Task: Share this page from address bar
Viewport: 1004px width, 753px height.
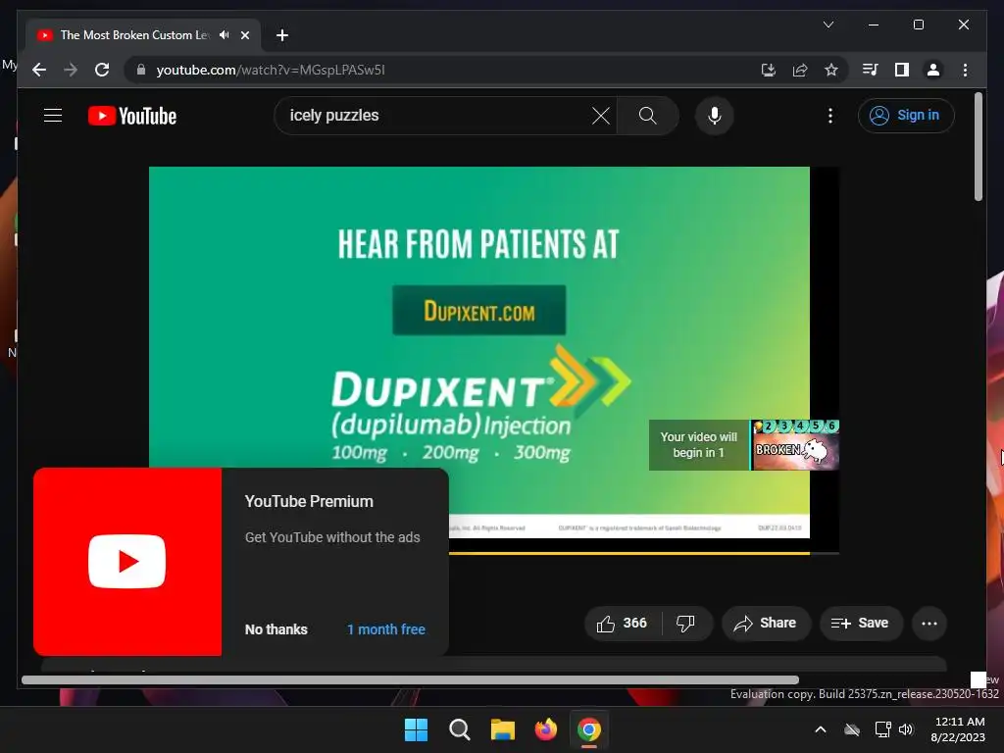Action: (800, 70)
